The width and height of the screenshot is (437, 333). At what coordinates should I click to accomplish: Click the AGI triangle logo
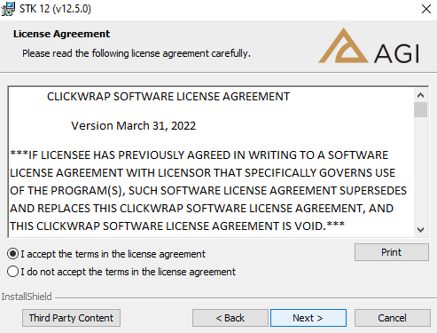(343, 45)
